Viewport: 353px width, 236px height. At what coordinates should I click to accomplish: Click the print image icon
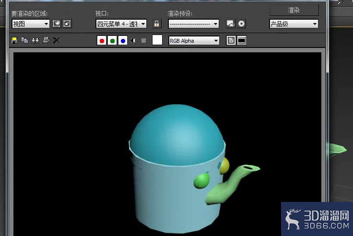tap(46, 40)
